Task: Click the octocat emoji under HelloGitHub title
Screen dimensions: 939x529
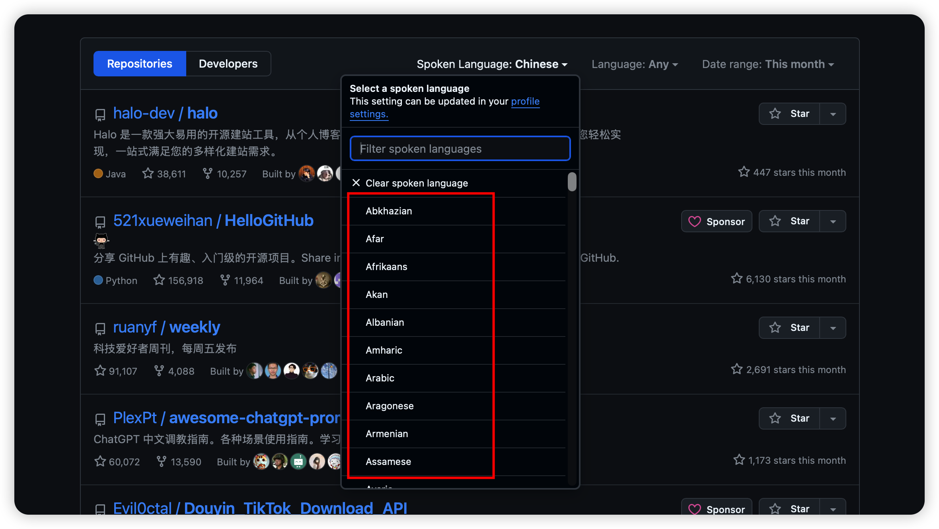Action: click(101, 241)
